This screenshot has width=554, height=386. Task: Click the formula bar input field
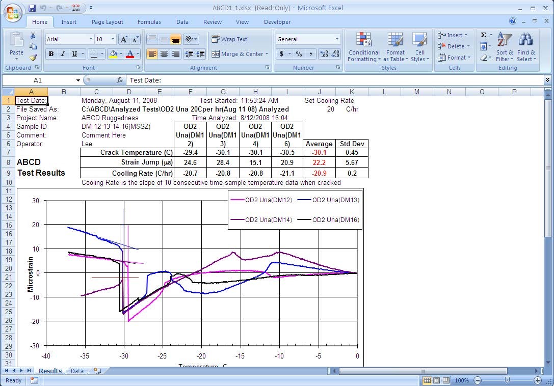[x=331, y=80]
